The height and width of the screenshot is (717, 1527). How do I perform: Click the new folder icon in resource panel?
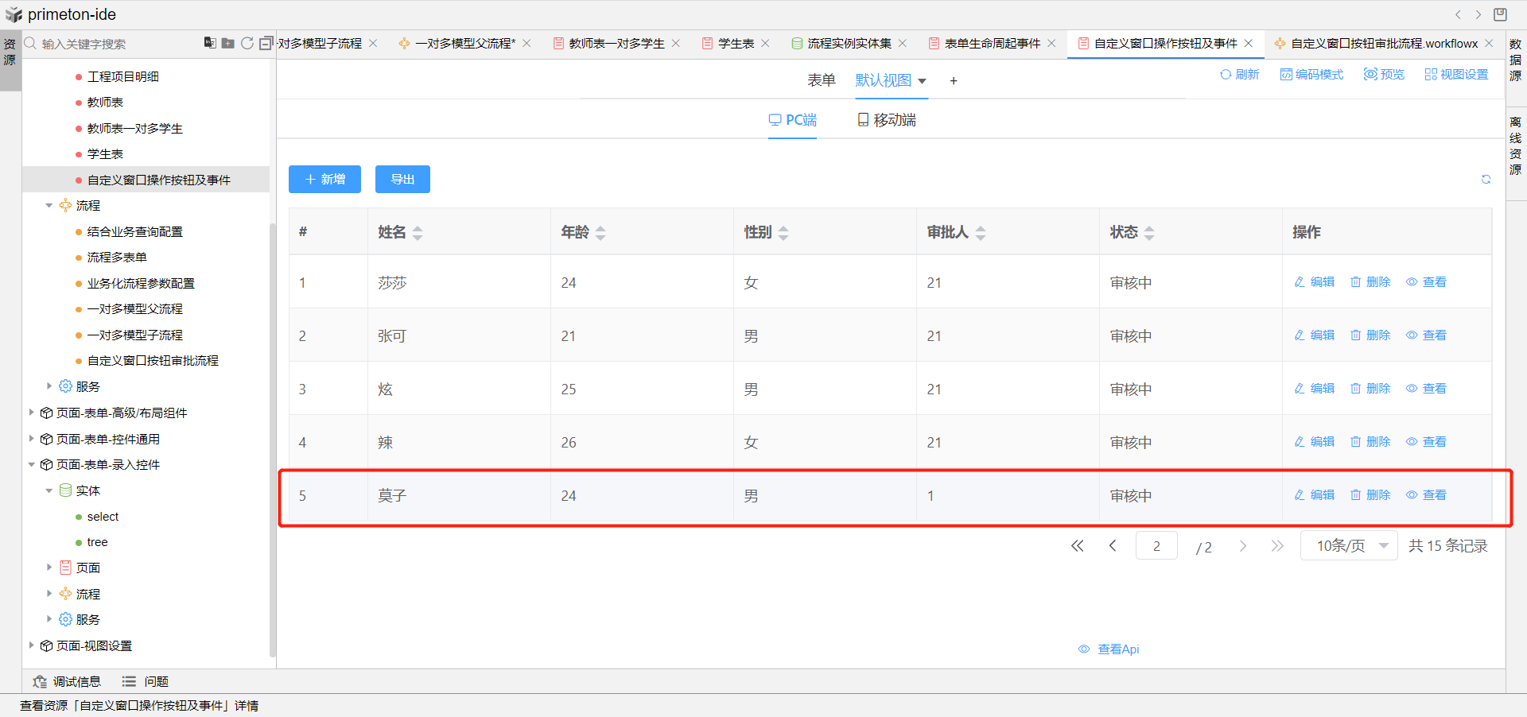228,43
